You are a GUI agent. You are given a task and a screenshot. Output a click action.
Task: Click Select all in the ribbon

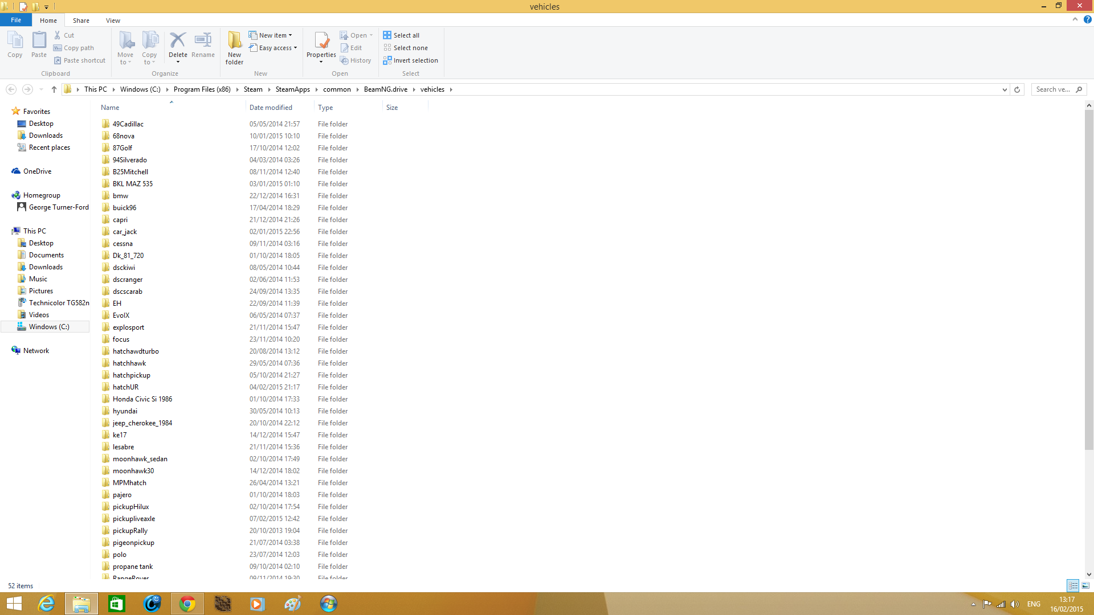coord(401,35)
